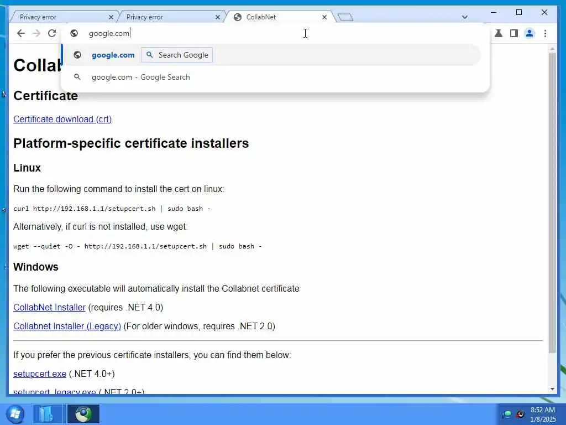Open the Certificate download (crt) link
The image size is (566, 425).
click(x=62, y=120)
